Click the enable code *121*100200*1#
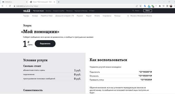 (x=145, y=72)
